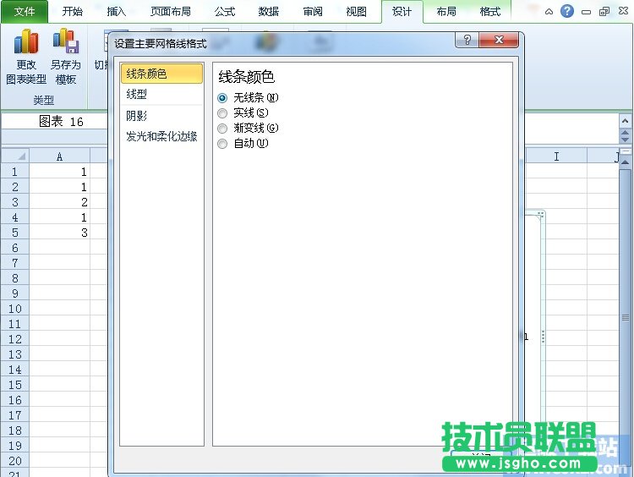Minimize the ribbon with caret icon
Screen dimensions: 634x477
549,12
